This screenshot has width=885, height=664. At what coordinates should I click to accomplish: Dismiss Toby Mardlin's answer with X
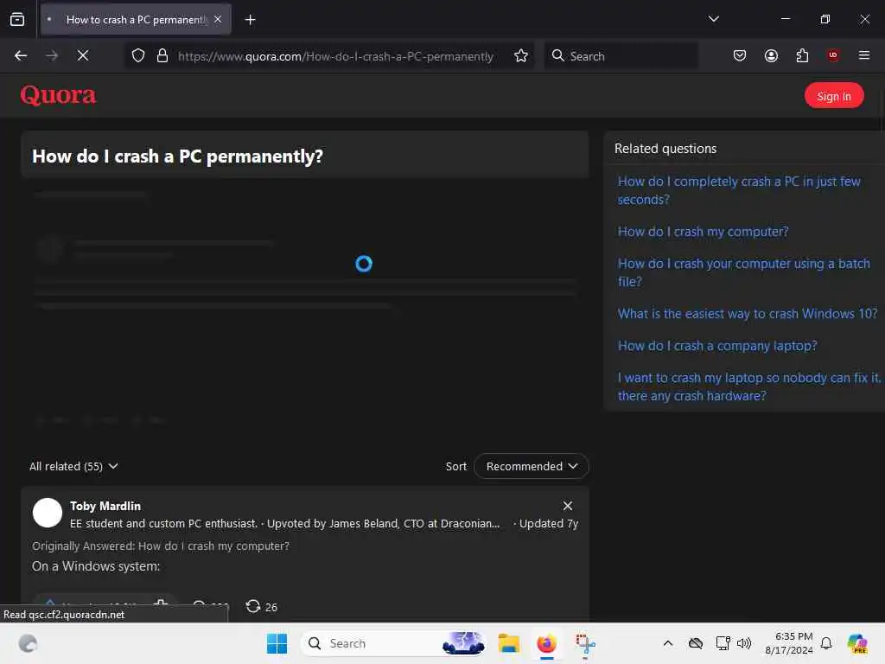567,506
